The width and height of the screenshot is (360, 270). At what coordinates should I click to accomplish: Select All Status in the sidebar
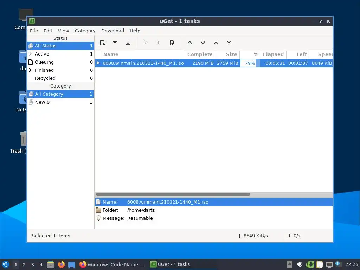60,46
